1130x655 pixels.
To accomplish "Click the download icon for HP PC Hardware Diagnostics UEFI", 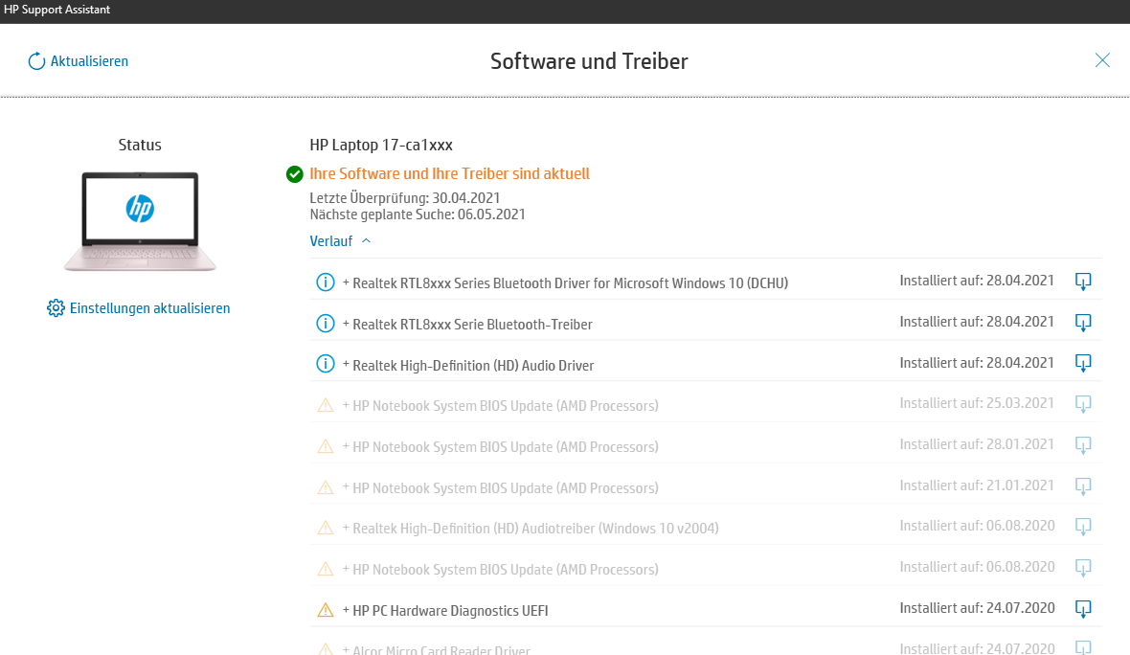I will 1083,608.
